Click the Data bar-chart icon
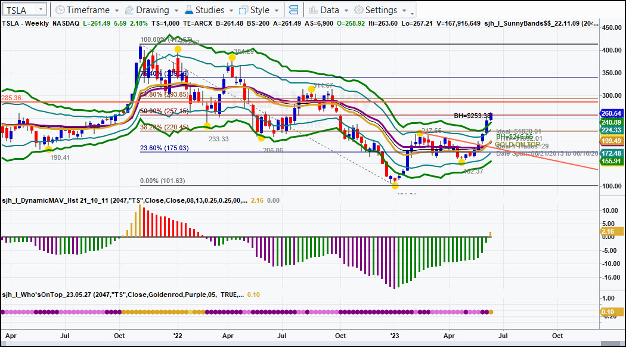This screenshot has height=347, width=626. click(314, 10)
